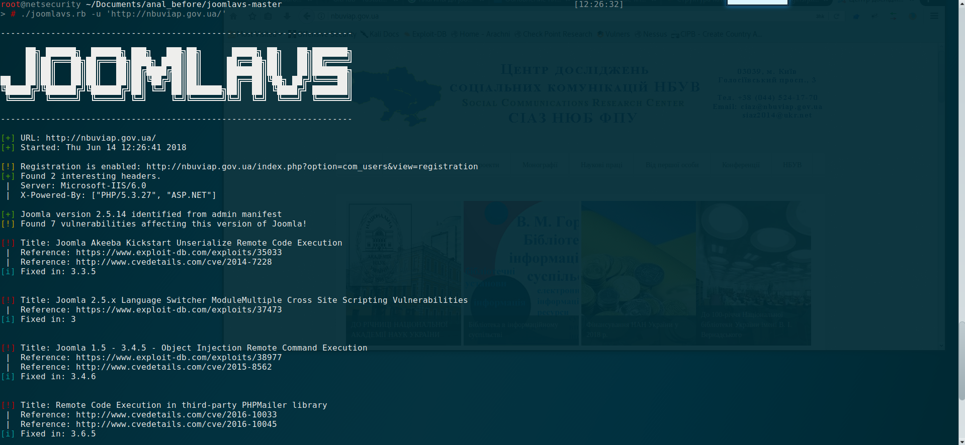Open the Наукові праці menu on the website
This screenshot has height=445, width=965.
tap(601, 165)
